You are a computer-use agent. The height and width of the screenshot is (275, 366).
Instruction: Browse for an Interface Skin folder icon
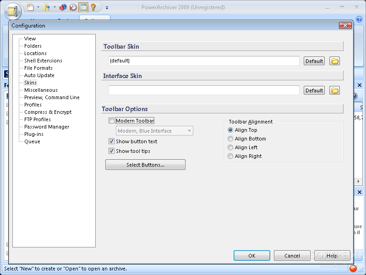[334, 90]
